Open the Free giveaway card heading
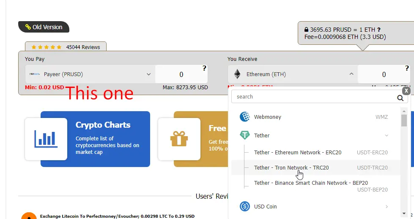The width and height of the screenshot is (414, 219). [217, 128]
